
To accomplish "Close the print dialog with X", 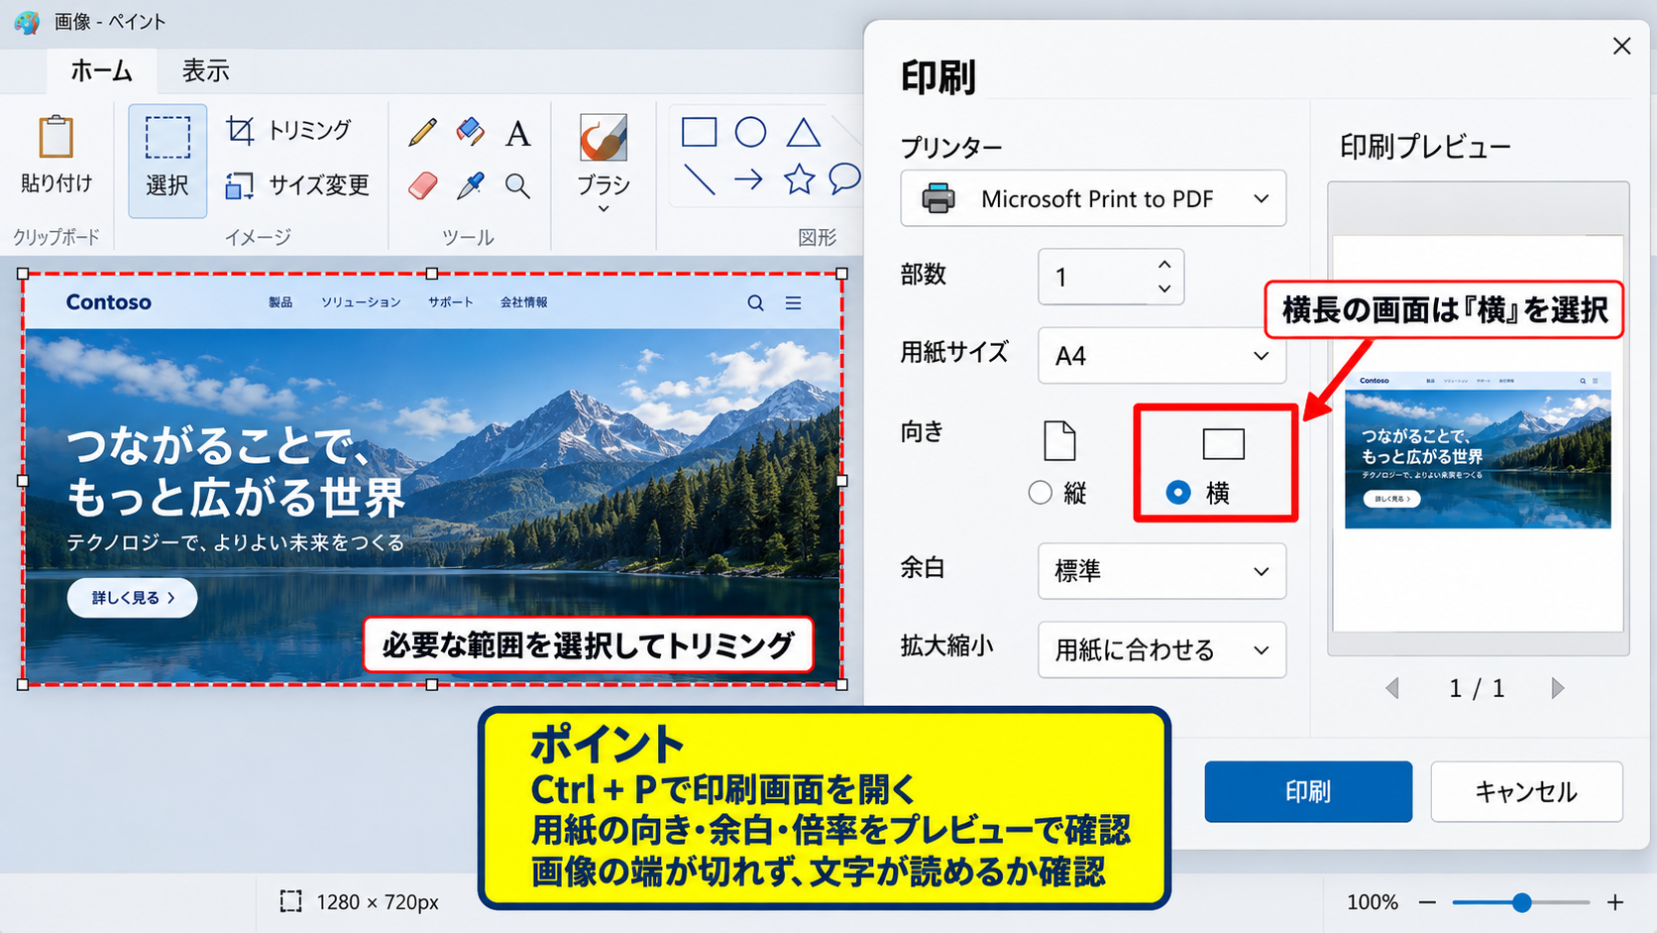I will coord(1621,46).
